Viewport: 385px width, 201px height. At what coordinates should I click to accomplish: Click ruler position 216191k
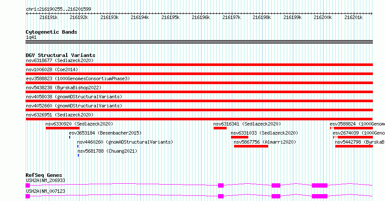tap(48, 17)
